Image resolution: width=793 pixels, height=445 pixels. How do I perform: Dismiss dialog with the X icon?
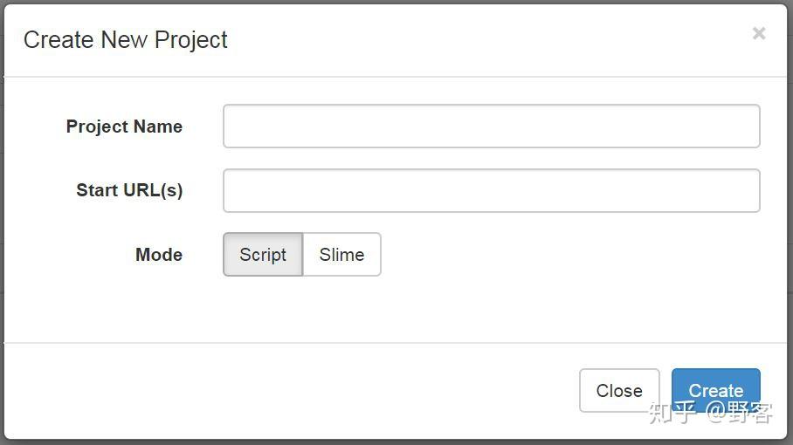(759, 33)
